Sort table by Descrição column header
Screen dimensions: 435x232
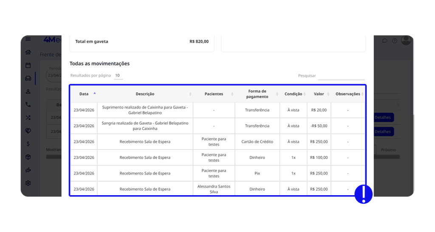145,94
